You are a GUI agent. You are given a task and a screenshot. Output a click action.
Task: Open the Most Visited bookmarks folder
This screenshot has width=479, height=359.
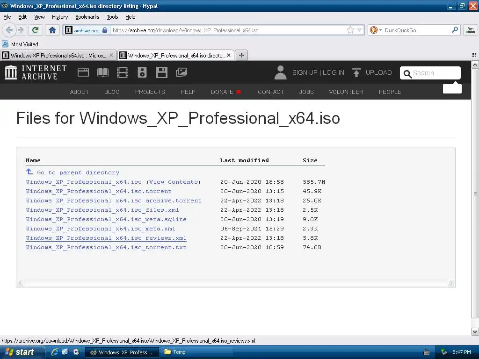tap(20, 44)
